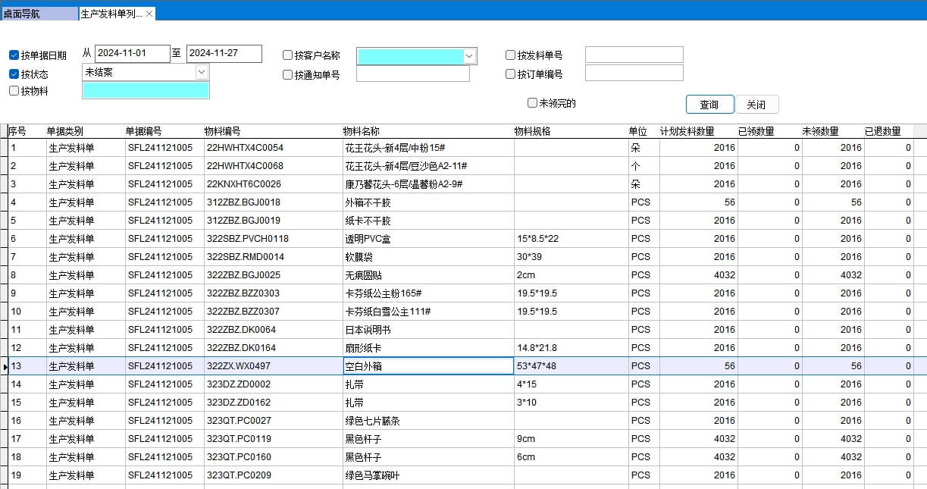
Task: Enable the 按物料 checkbox
Action: (14, 91)
